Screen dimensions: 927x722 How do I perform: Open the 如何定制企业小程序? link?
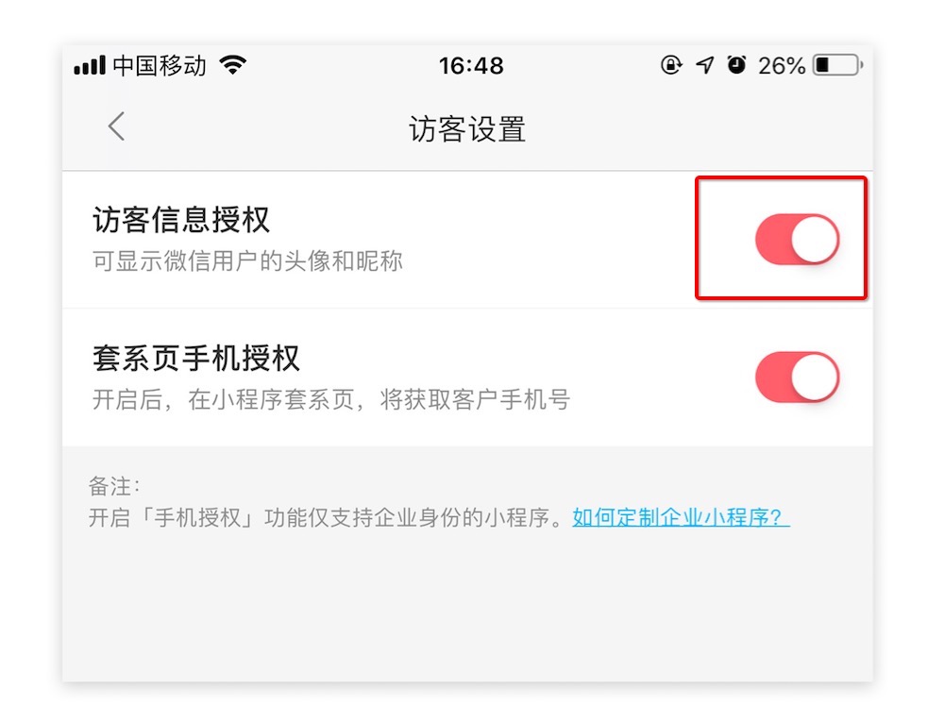click(x=681, y=517)
